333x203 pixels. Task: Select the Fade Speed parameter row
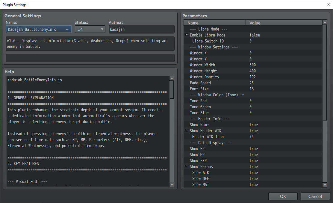(253, 83)
